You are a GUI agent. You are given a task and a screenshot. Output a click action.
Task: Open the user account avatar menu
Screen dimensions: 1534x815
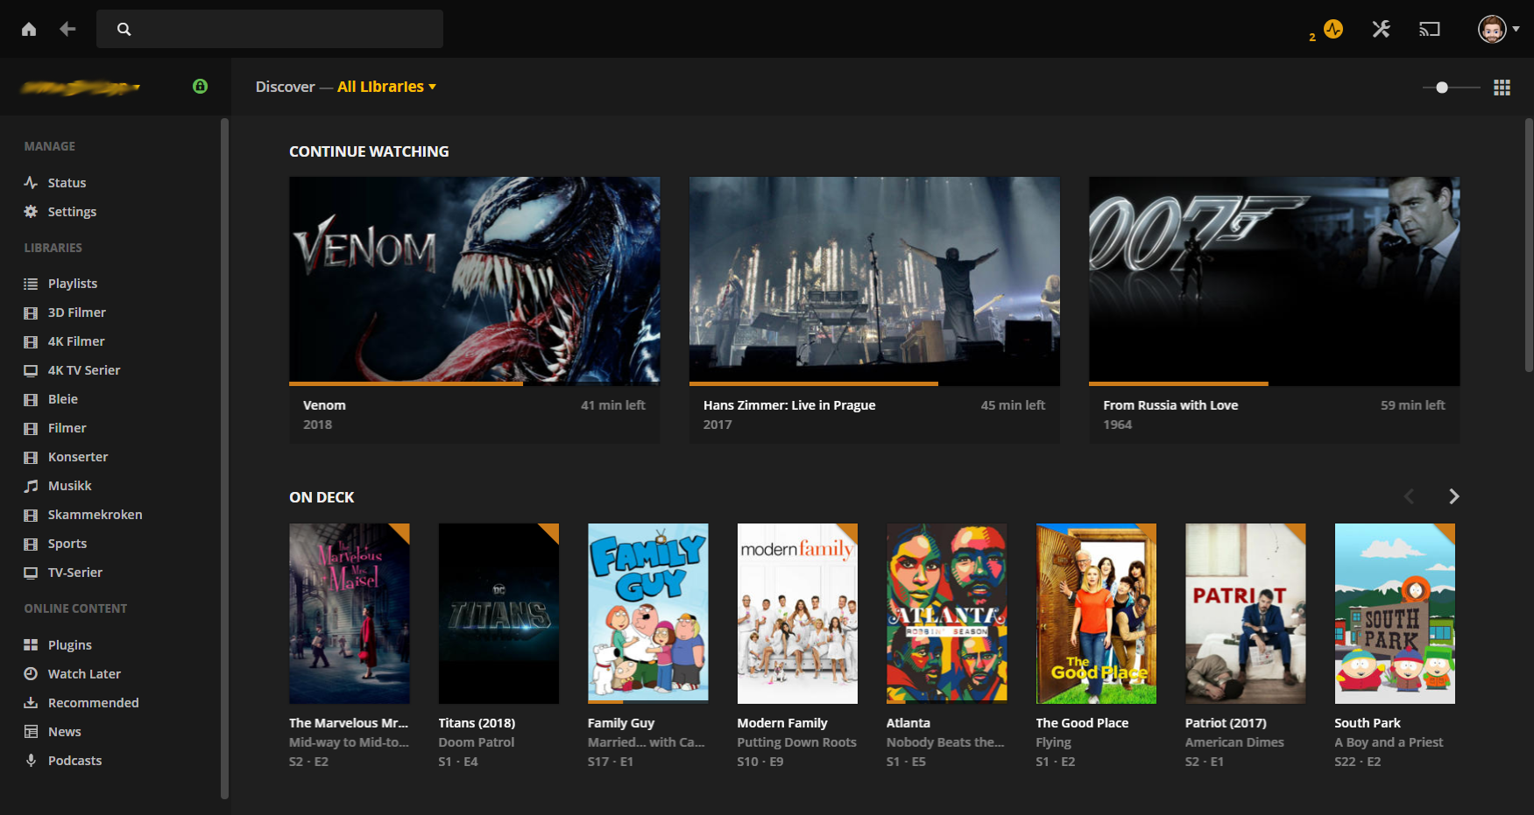click(x=1496, y=29)
